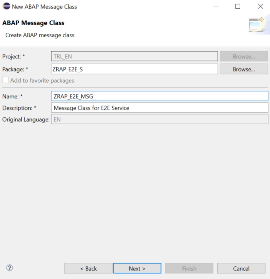Click into the Description text field
The height and width of the screenshot is (279, 270).
click(160, 108)
